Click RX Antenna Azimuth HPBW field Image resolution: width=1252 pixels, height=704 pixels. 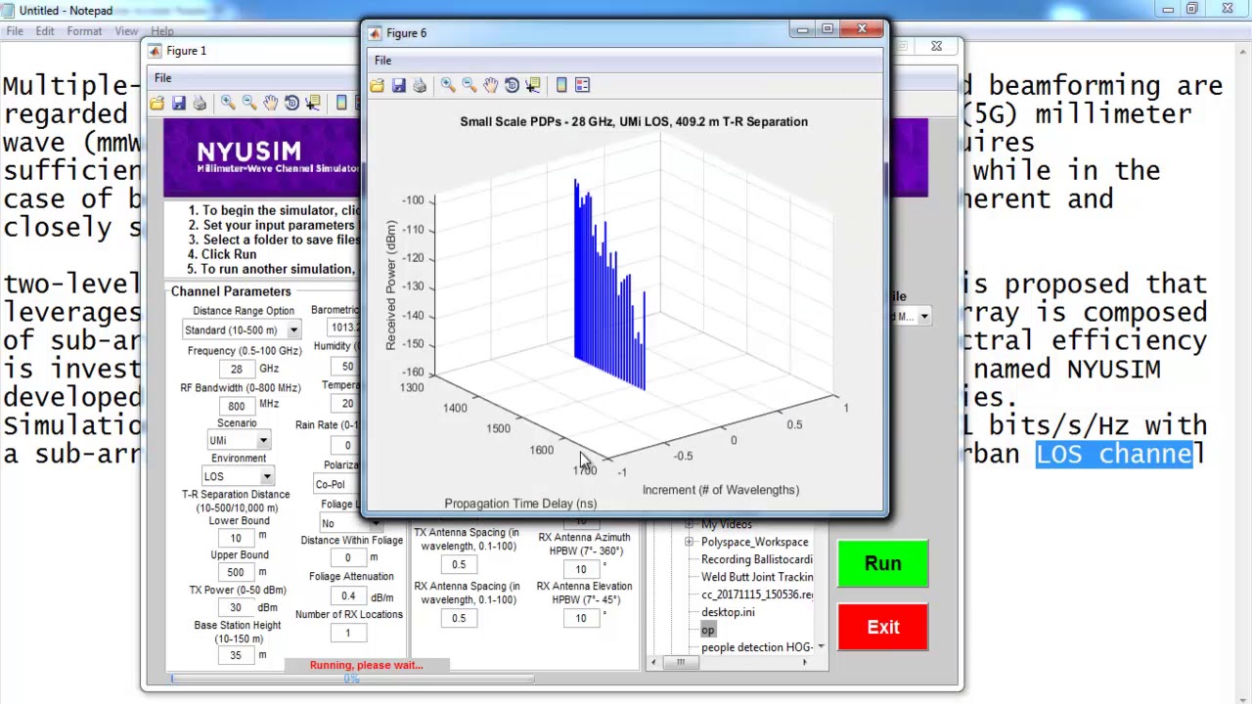click(581, 569)
